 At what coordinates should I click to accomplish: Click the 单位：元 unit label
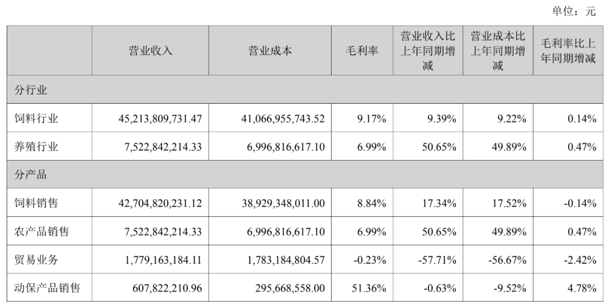(574, 11)
